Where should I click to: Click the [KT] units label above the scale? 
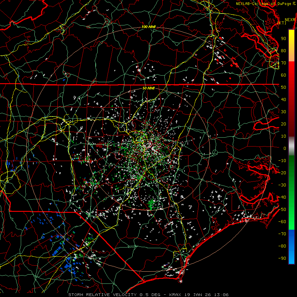point(282,23)
